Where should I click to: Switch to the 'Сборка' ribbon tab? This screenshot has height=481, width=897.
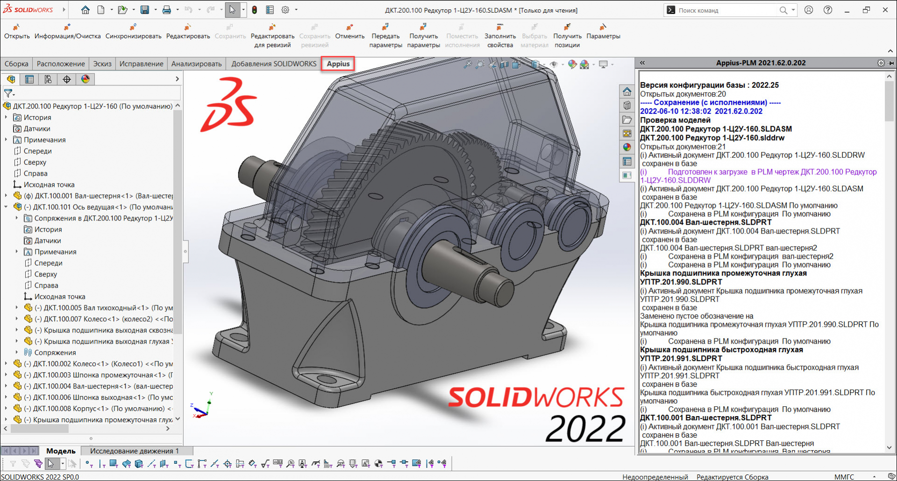point(16,64)
